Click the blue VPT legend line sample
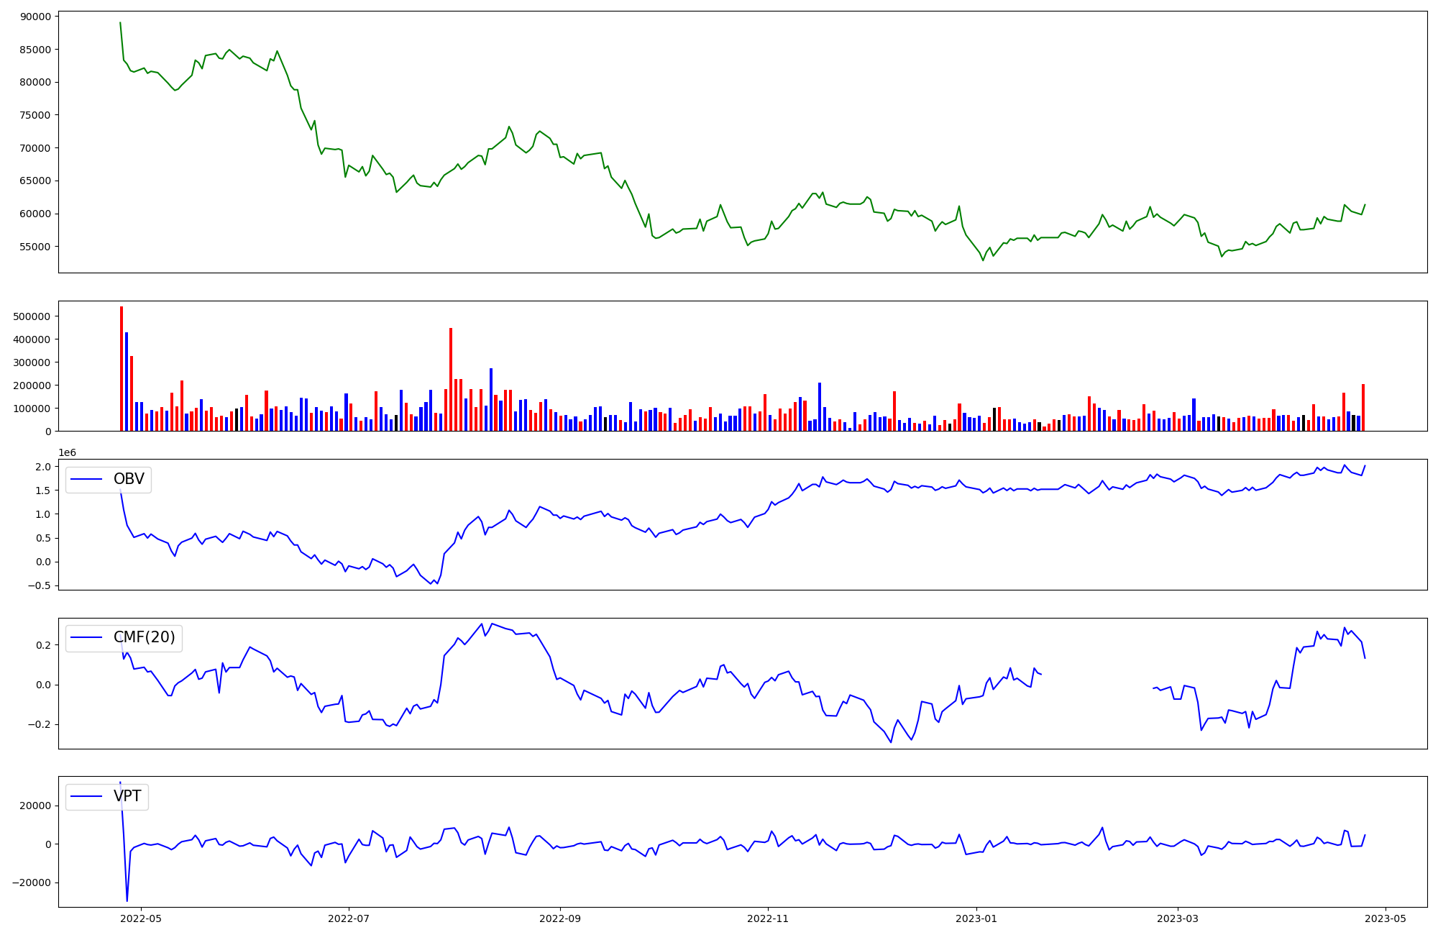This screenshot has width=1438, height=935. tap(87, 797)
